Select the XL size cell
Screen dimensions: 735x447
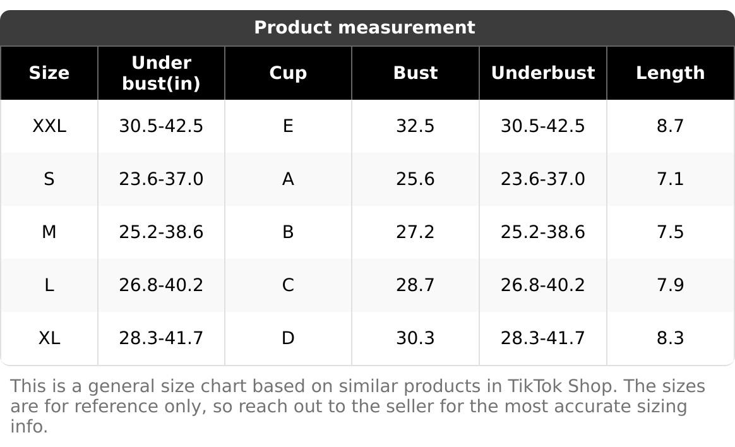[x=49, y=338]
